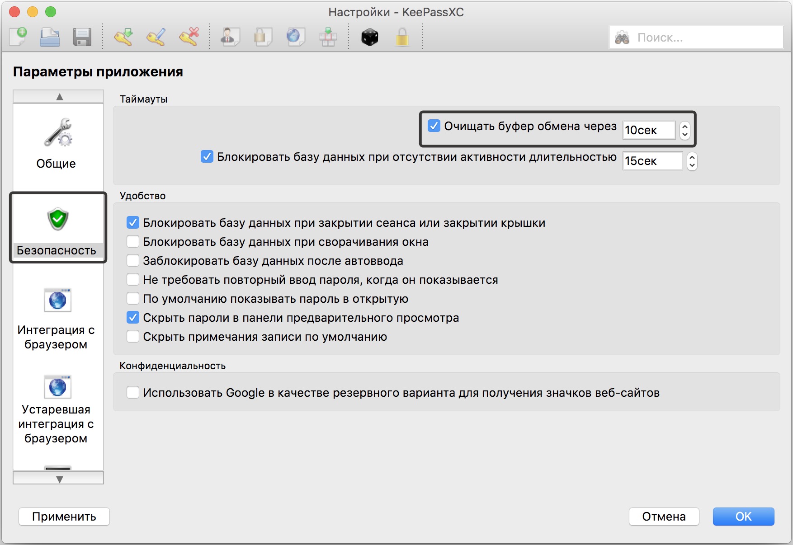Enable Заблокировать базу данных после автоввода

[x=133, y=260]
